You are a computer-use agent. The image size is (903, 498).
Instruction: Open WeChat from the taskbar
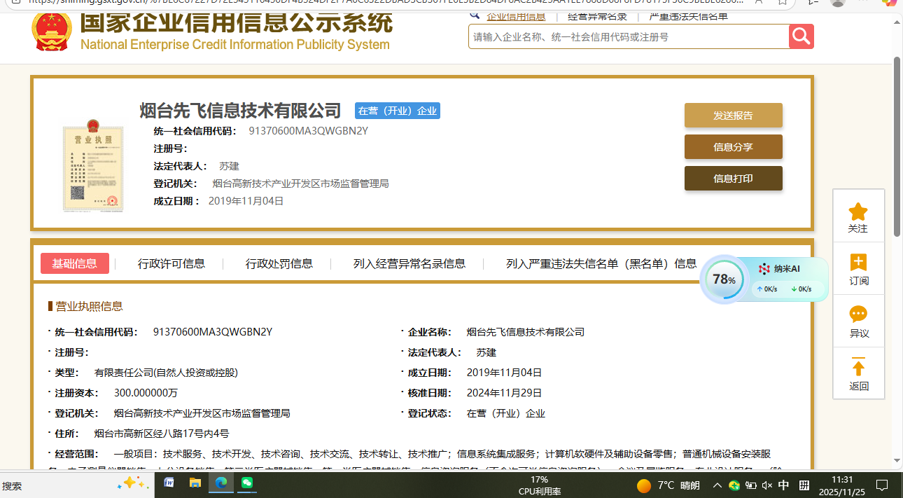coord(246,483)
